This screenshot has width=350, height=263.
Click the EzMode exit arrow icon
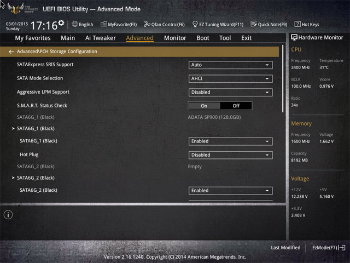click(342, 248)
